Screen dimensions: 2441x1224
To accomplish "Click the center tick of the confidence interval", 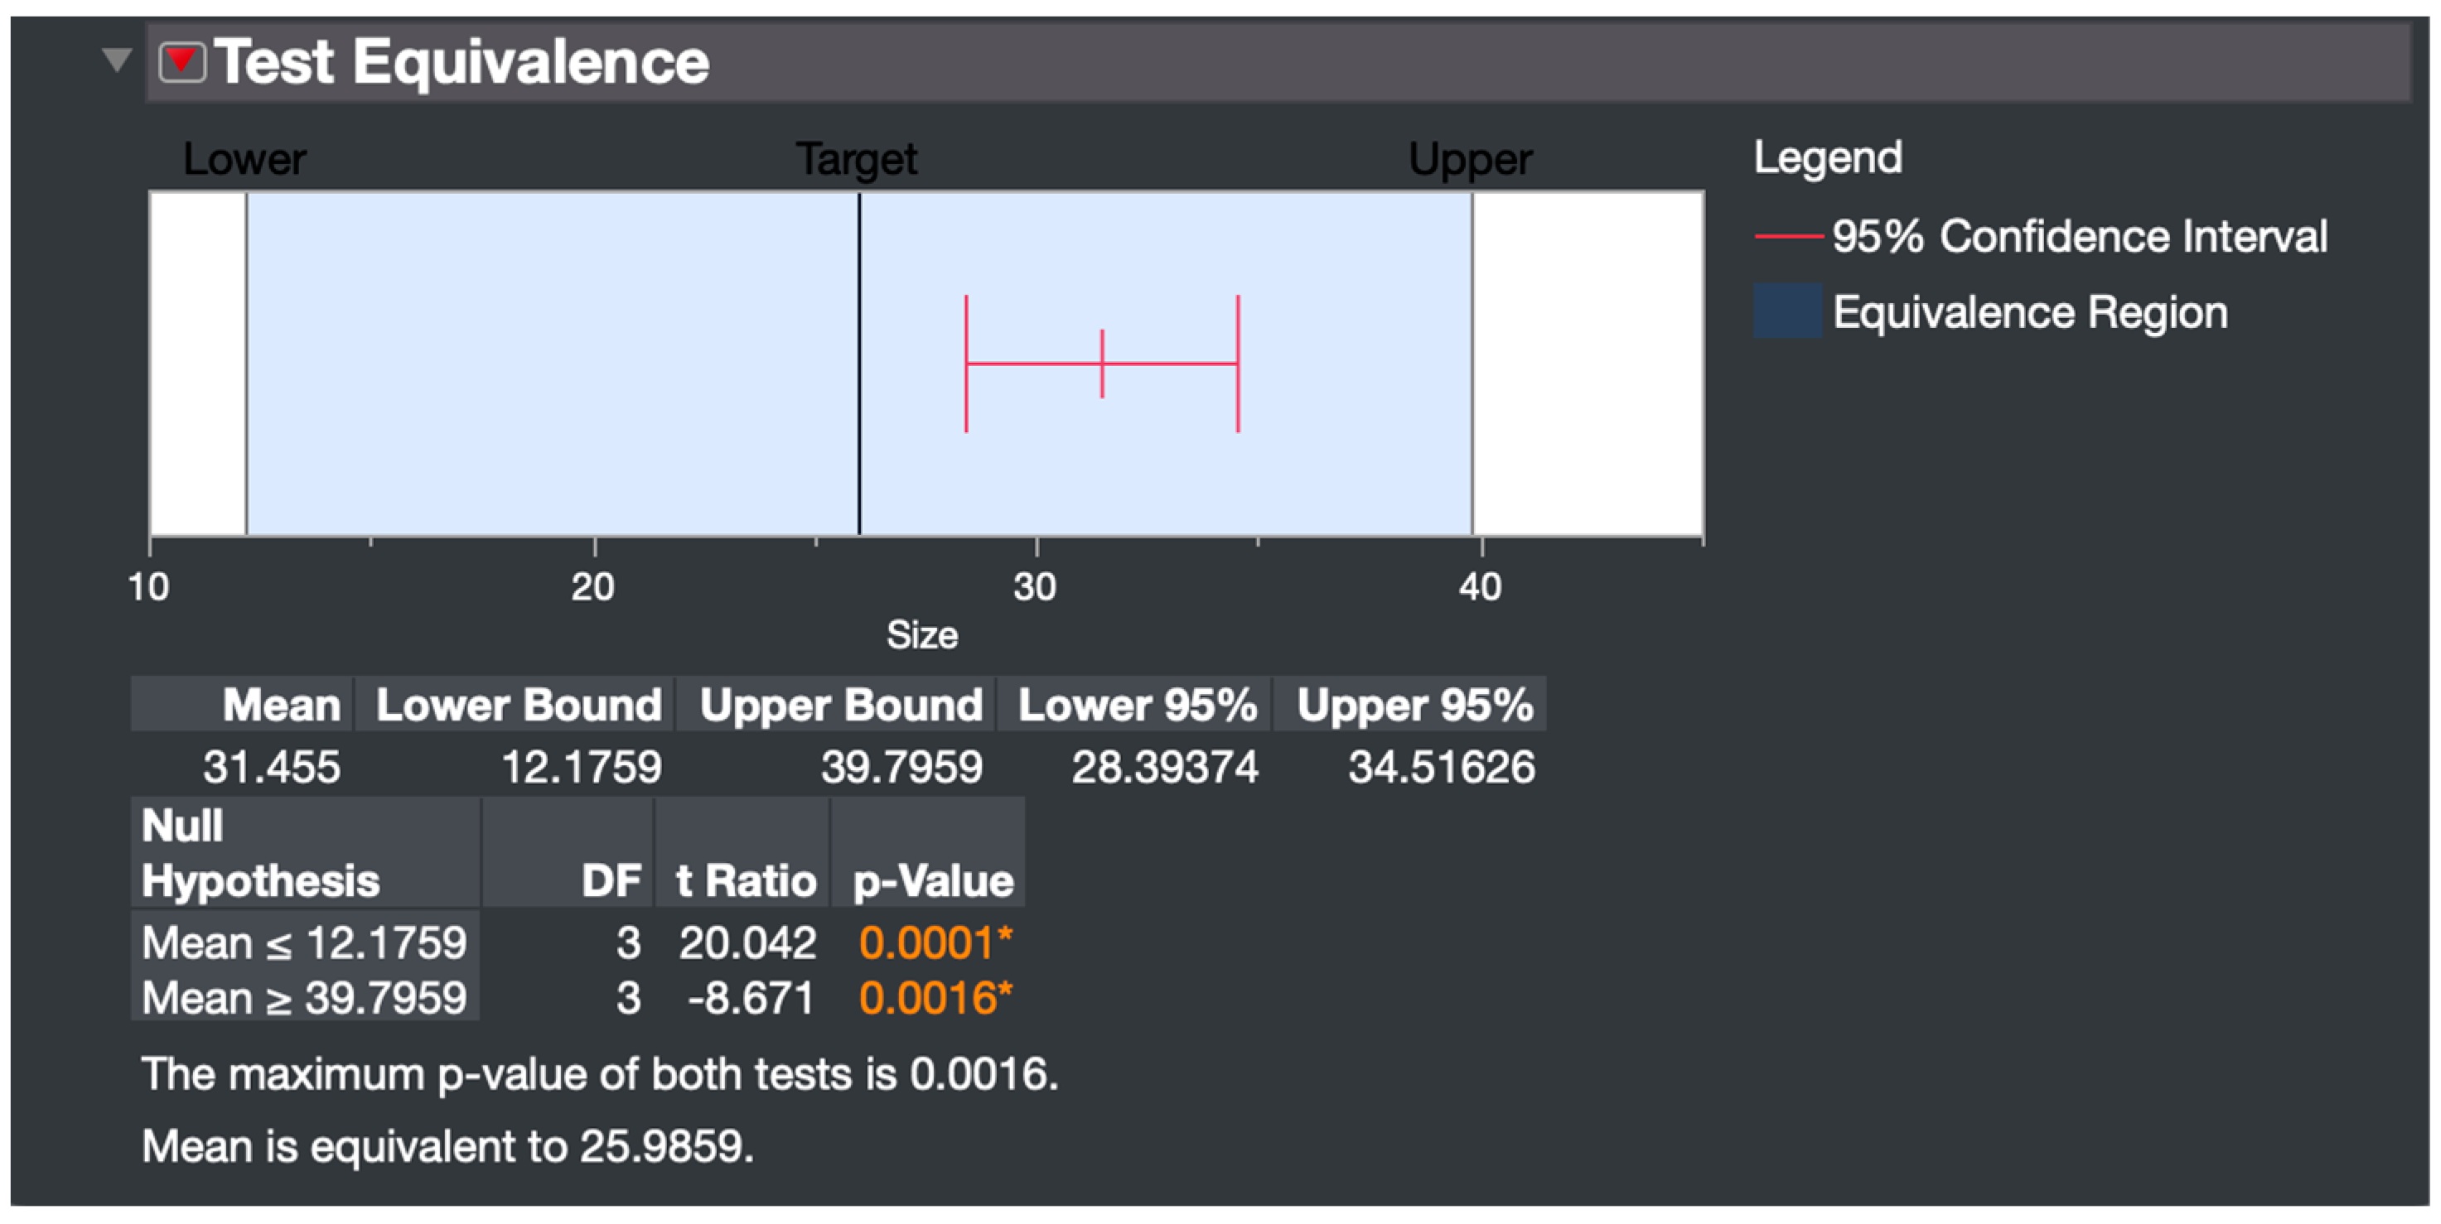I will click(1102, 364).
